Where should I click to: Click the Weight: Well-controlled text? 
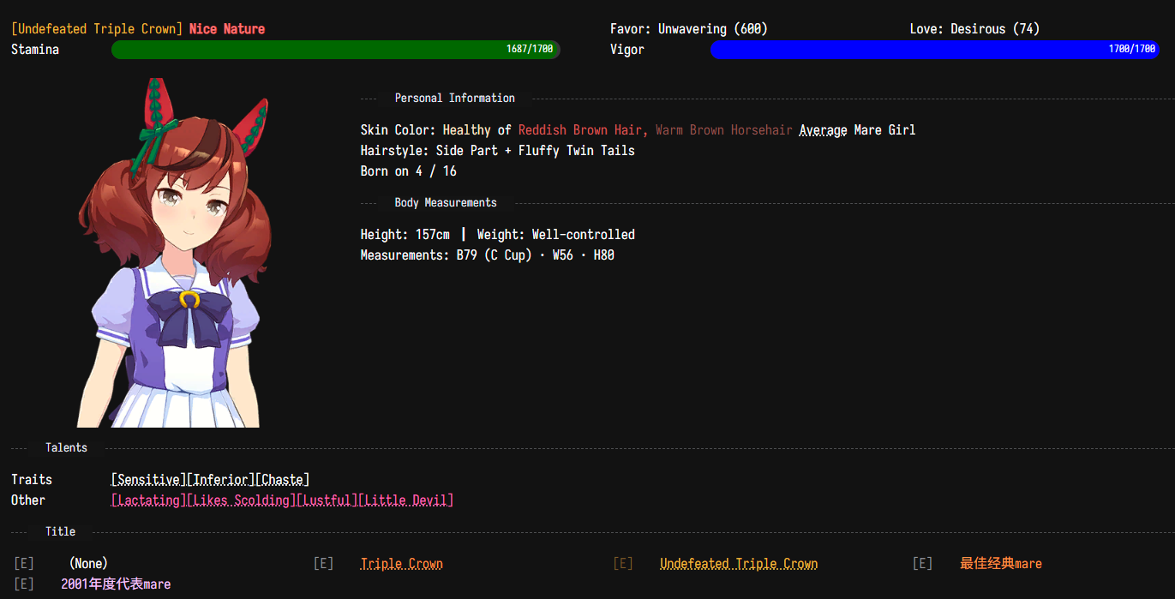click(556, 235)
